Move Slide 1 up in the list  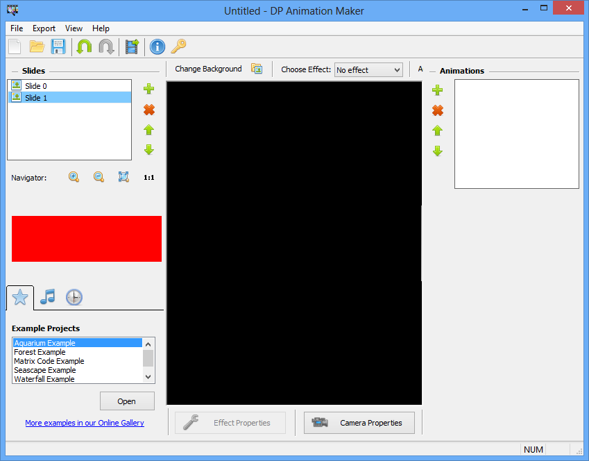tap(148, 129)
